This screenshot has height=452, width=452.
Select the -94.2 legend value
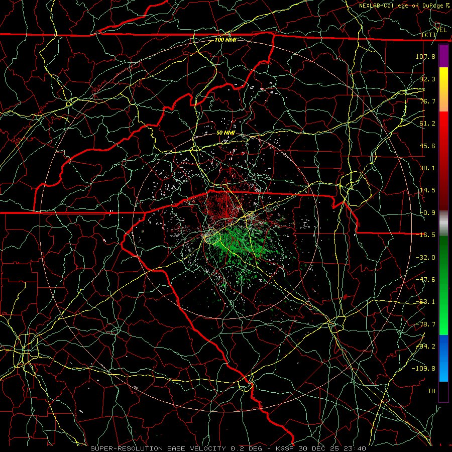click(x=425, y=347)
